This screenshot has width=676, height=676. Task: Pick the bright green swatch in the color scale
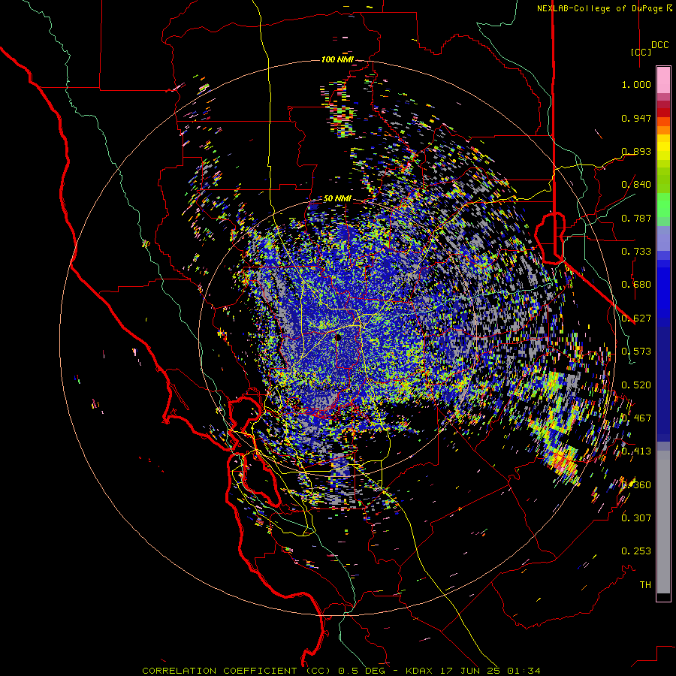click(663, 205)
